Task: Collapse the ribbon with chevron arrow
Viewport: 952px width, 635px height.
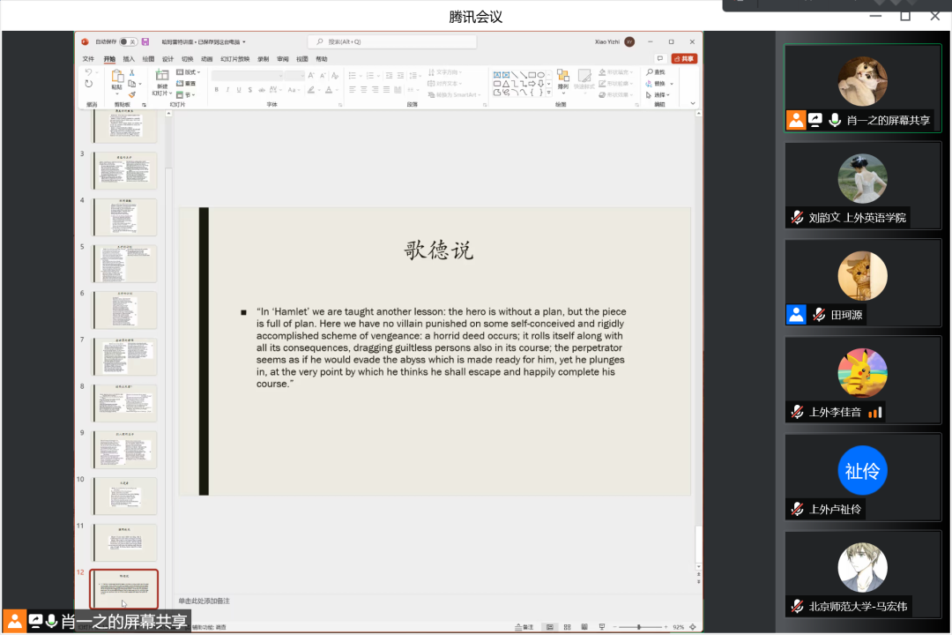Action: click(x=693, y=103)
